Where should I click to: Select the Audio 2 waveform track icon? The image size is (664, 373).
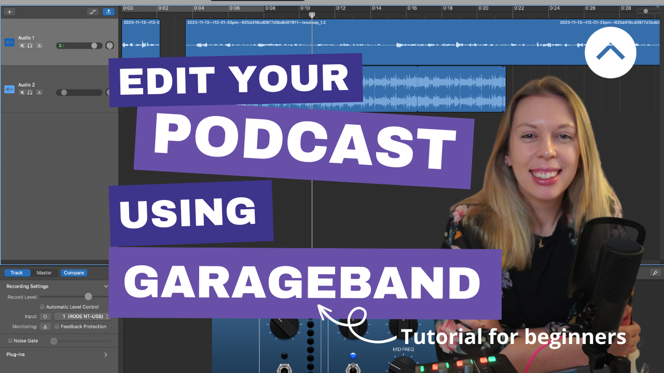pos(9,89)
